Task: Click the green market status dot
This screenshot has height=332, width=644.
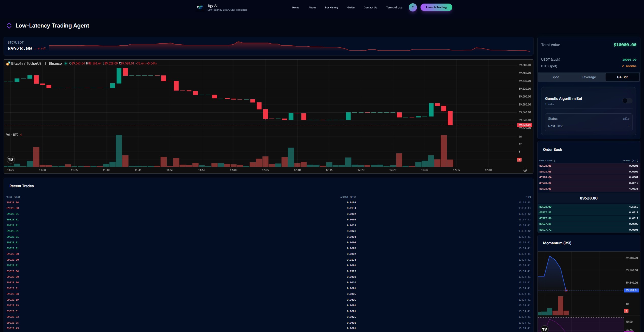Action: click(66, 63)
